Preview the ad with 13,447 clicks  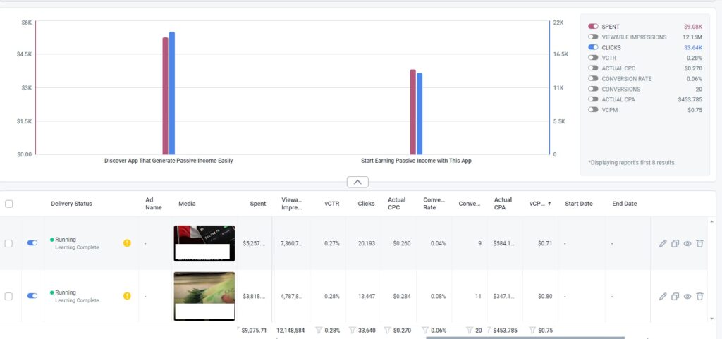(687, 296)
